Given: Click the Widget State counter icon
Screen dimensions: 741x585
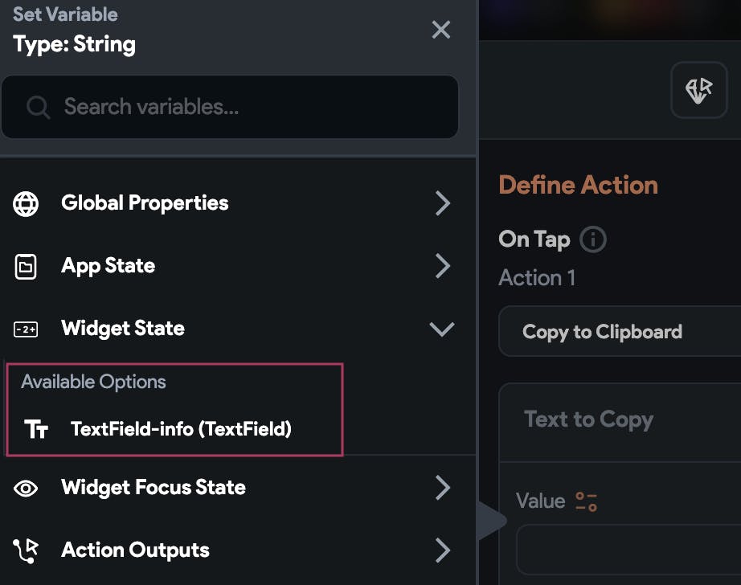Looking at the screenshot, I should coord(26,329).
